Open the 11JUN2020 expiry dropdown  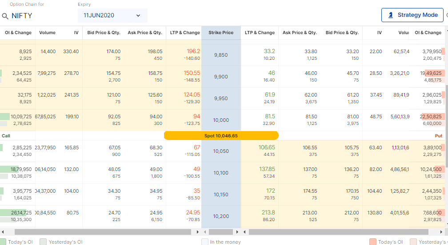[x=112, y=16]
